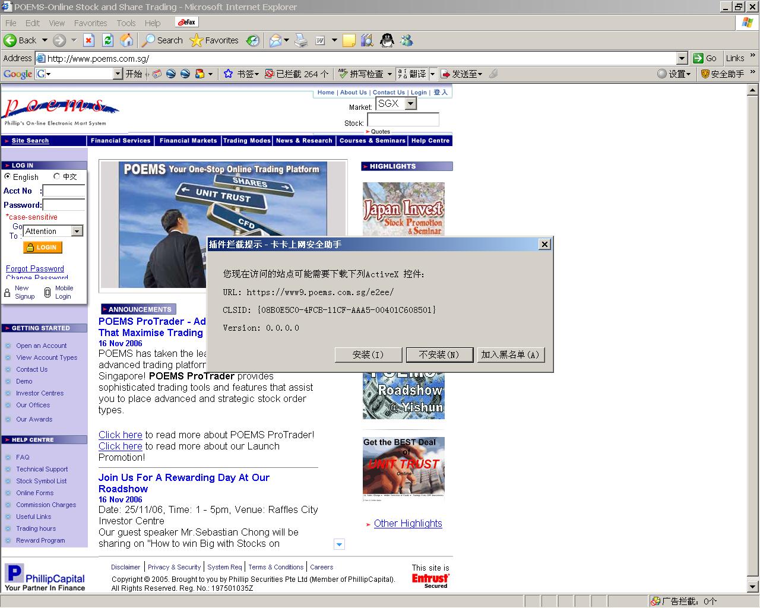Select English language radio button
This screenshot has width=760, height=608.
click(7, 176)
